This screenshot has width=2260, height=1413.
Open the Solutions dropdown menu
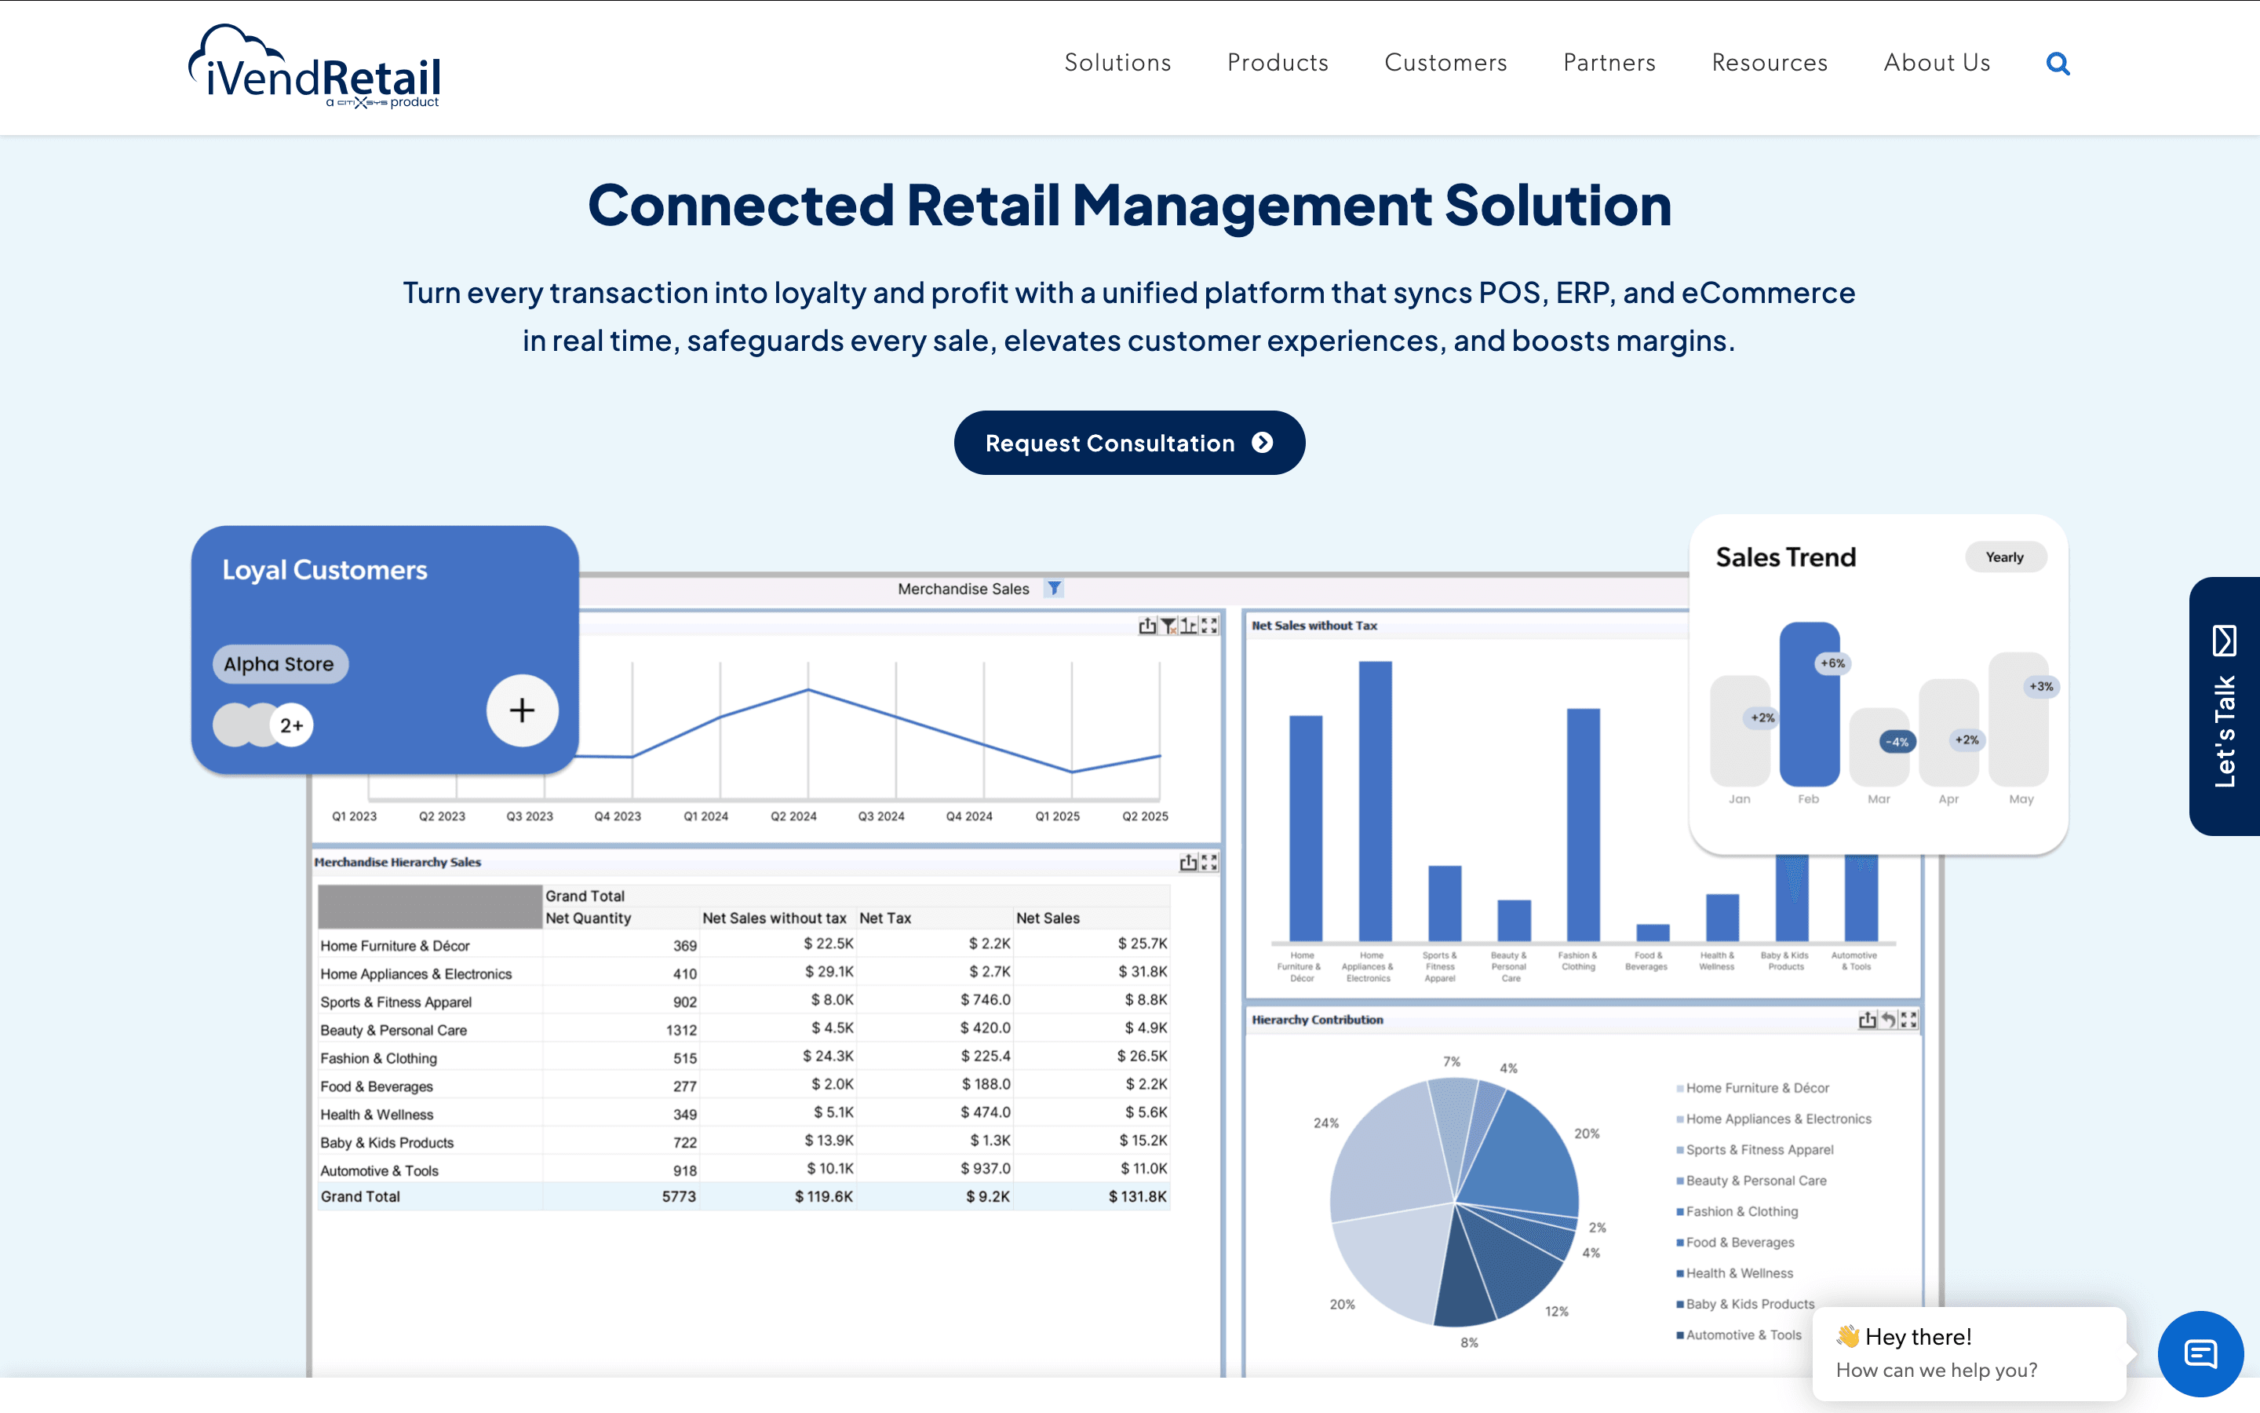pyautogui.click(x=1118, y=63)
